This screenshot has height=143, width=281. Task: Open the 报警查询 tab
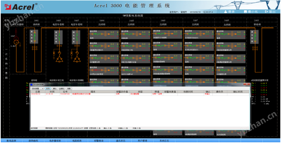tap(99, 141)
